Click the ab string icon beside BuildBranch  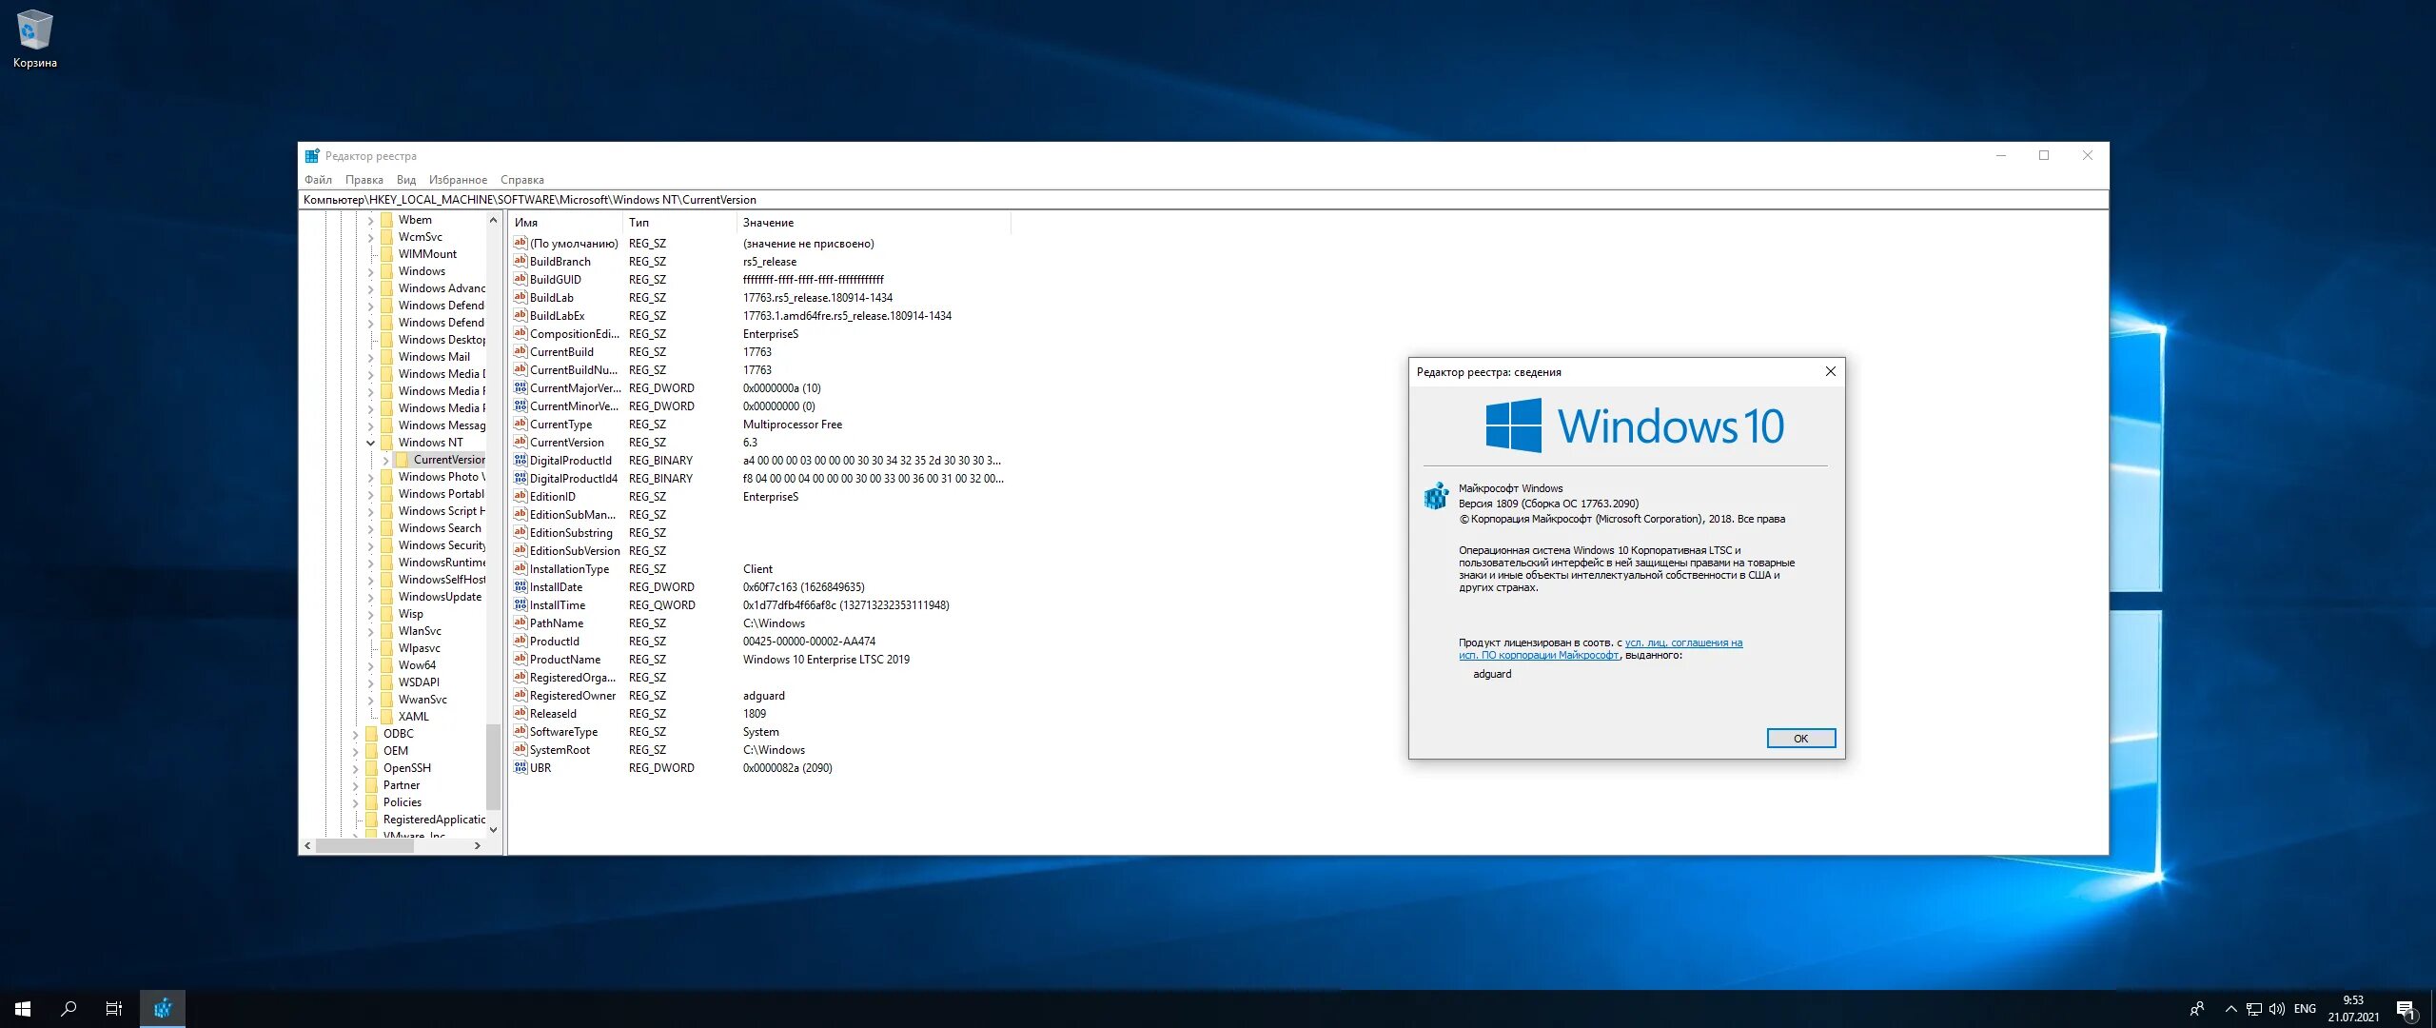pyautogui.click(x=520, y=261)
